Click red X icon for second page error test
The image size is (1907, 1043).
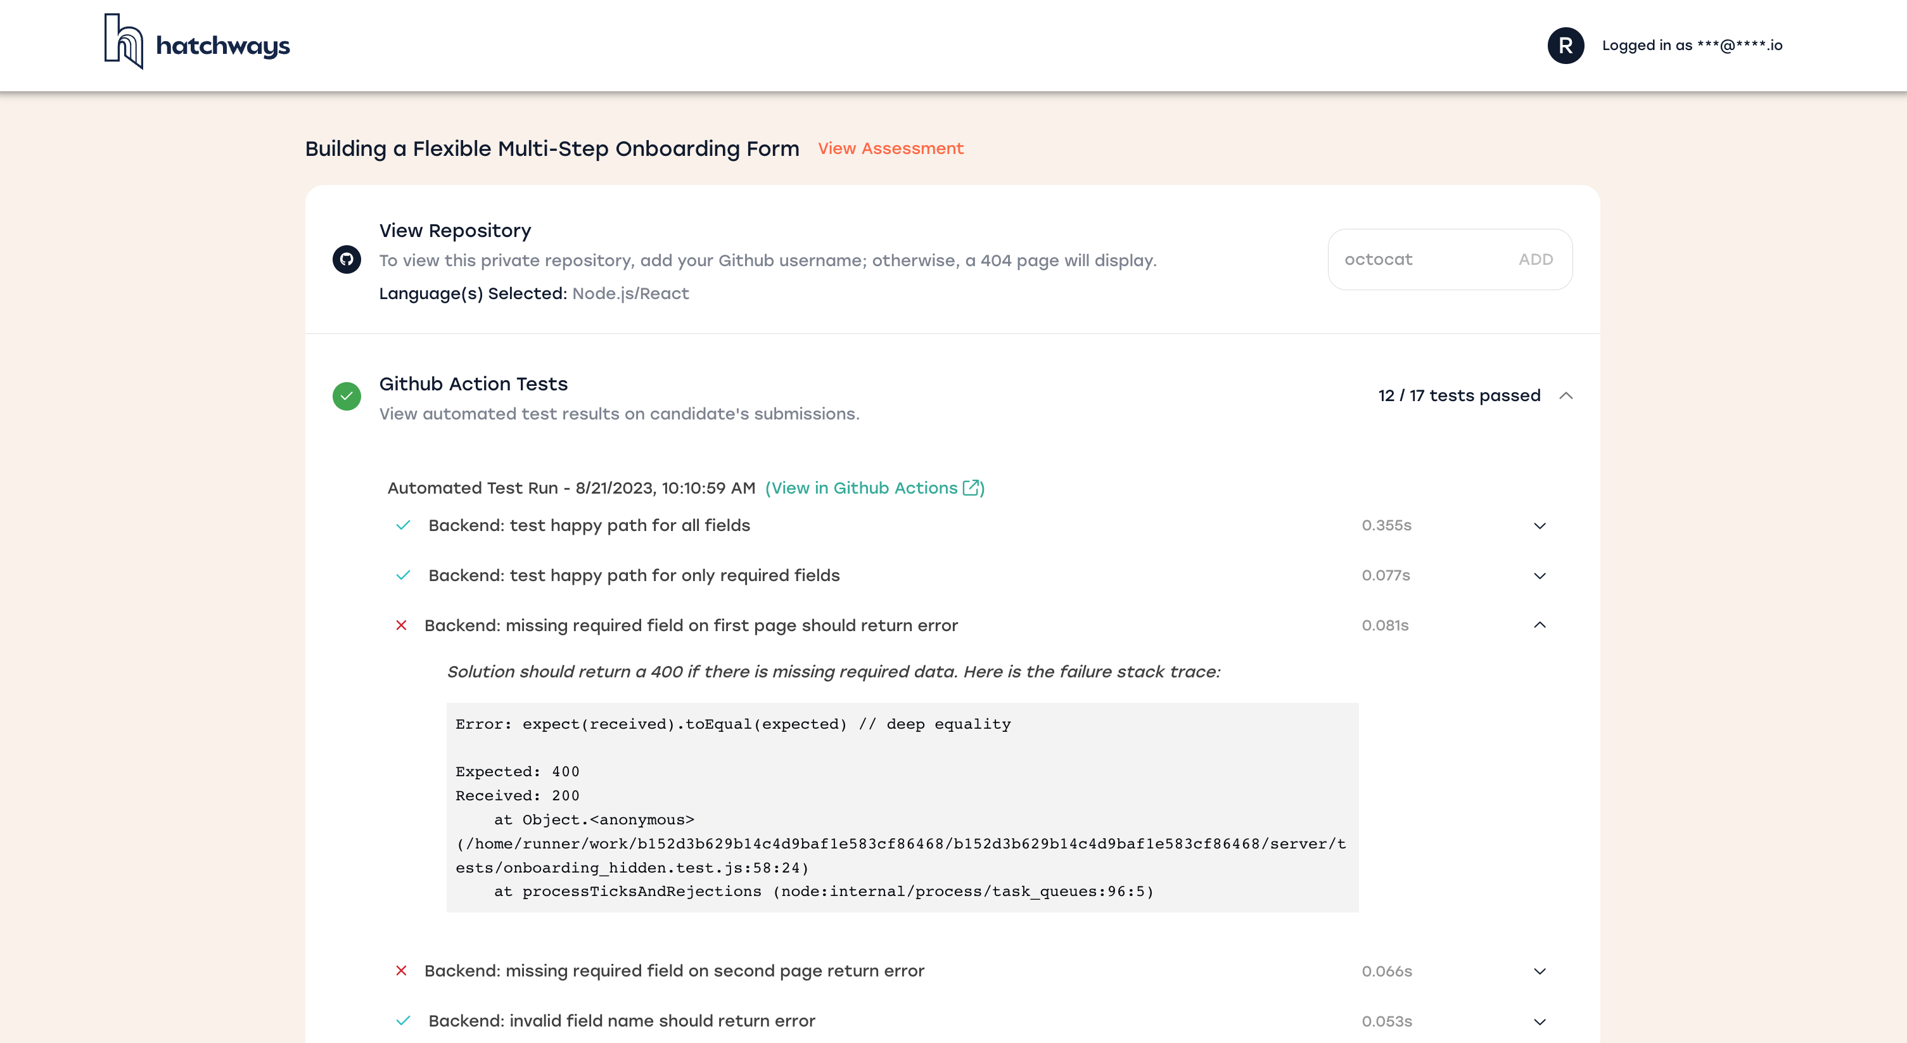point(401,971)
